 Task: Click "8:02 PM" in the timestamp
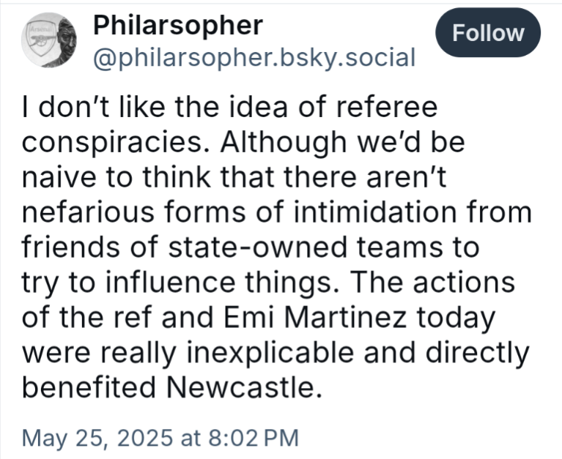tap(253, 438)
